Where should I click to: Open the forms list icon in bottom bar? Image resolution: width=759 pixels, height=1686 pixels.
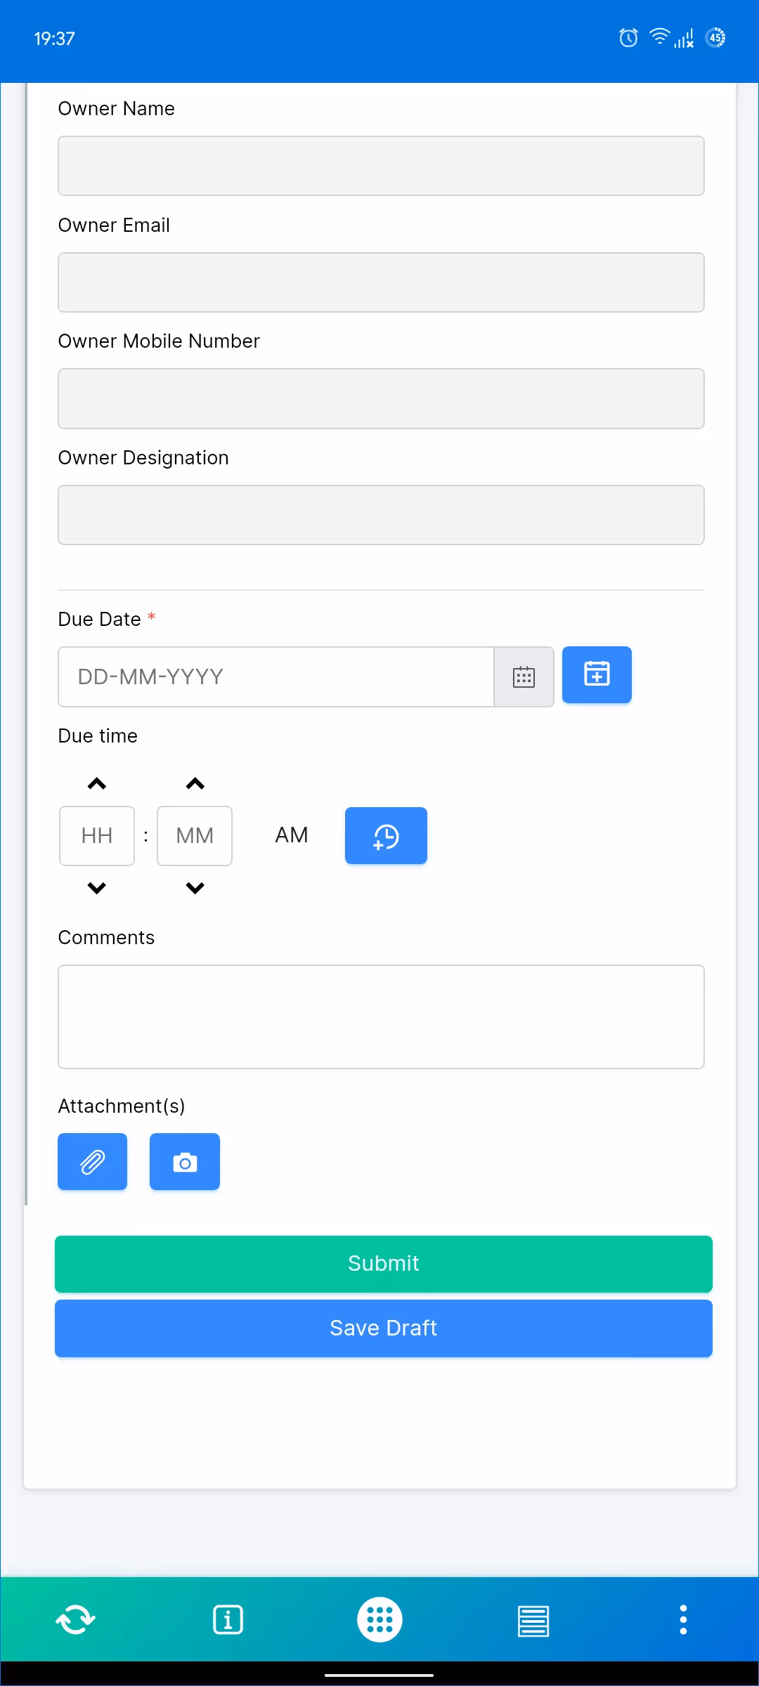[533, 1619]
